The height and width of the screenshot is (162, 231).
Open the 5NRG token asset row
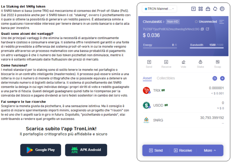point(183,120)
